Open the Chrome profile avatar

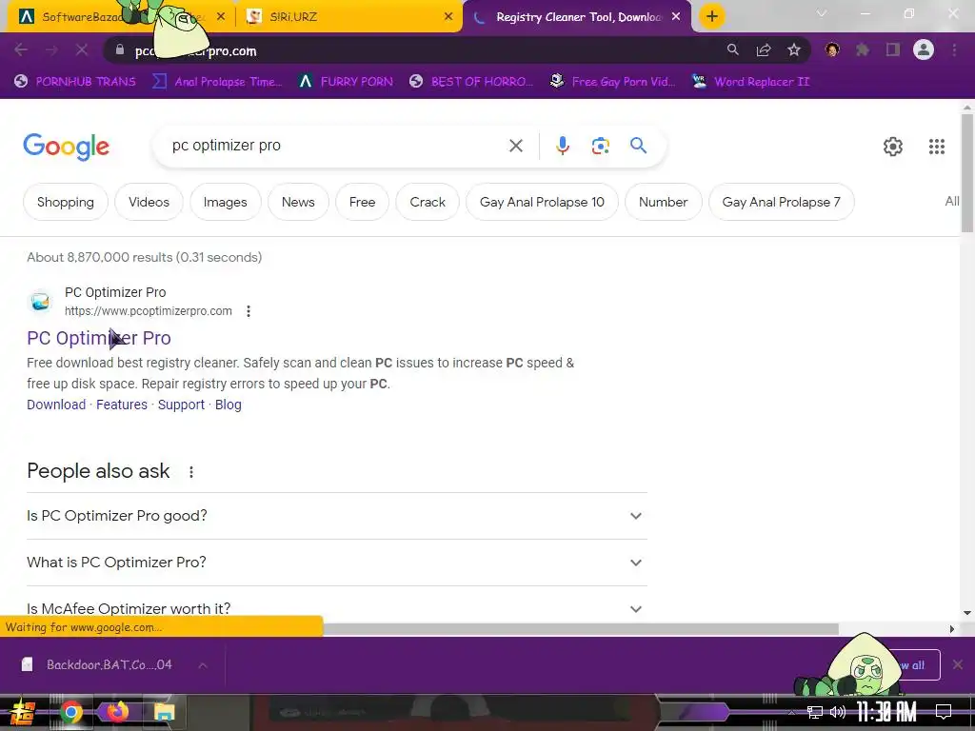click(x=924, y=50)
